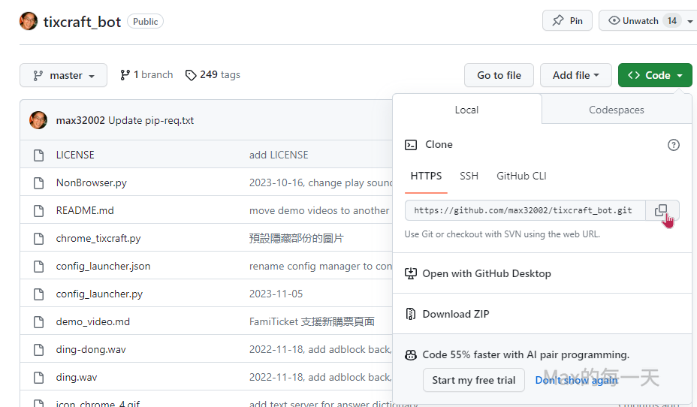Image resolution: width=697 pixels, height=407 pixels.
Task: Click the help icon beside Clone
Action: coord(673,145)
